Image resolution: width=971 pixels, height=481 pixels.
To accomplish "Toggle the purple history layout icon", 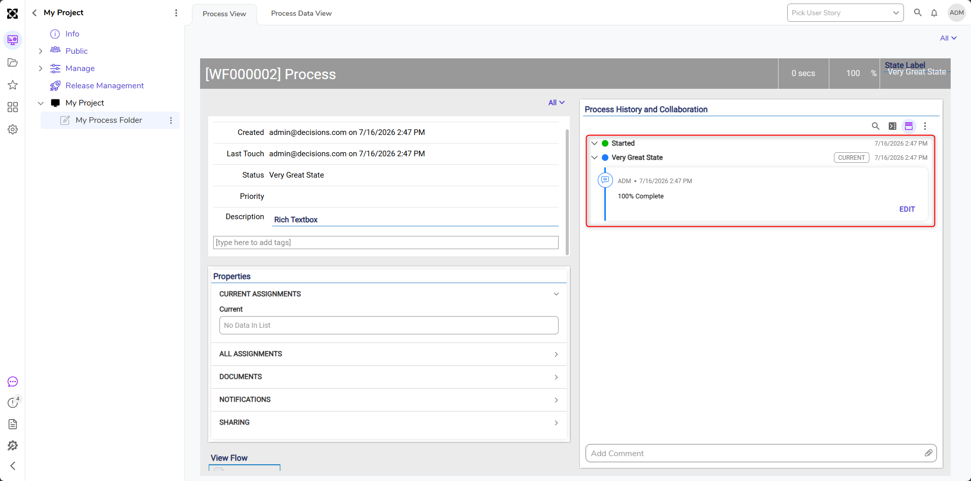I will (x=909, y=126).
